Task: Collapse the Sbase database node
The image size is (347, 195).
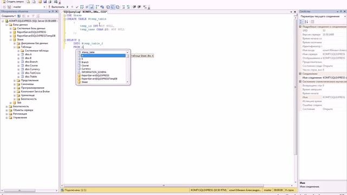Action: coord(11,40)
